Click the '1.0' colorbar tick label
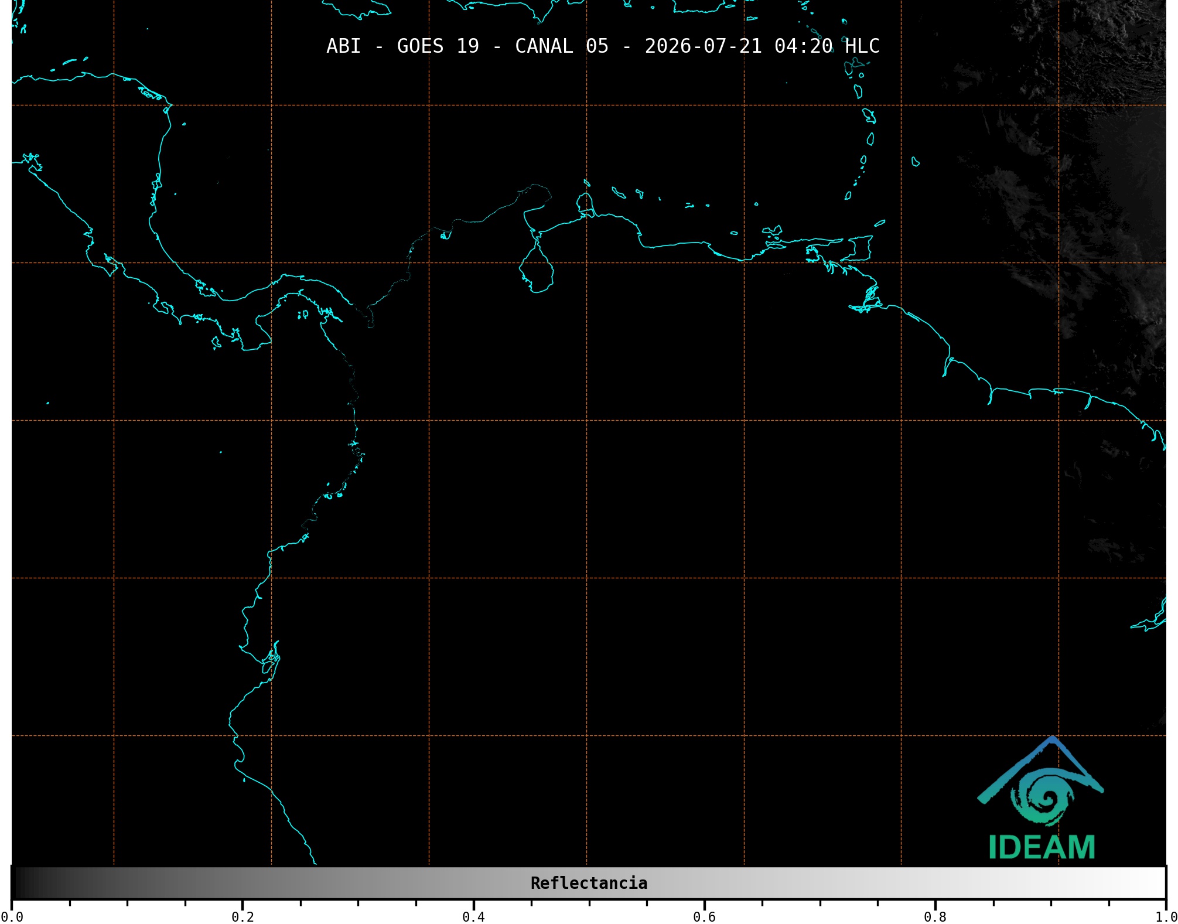The height and width of the screenshot is (924, 1178). click(x=1166, y=917)
